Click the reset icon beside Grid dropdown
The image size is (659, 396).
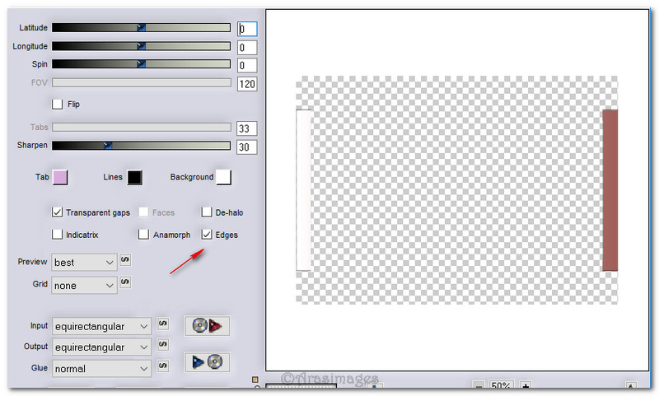tap(125, 283)
